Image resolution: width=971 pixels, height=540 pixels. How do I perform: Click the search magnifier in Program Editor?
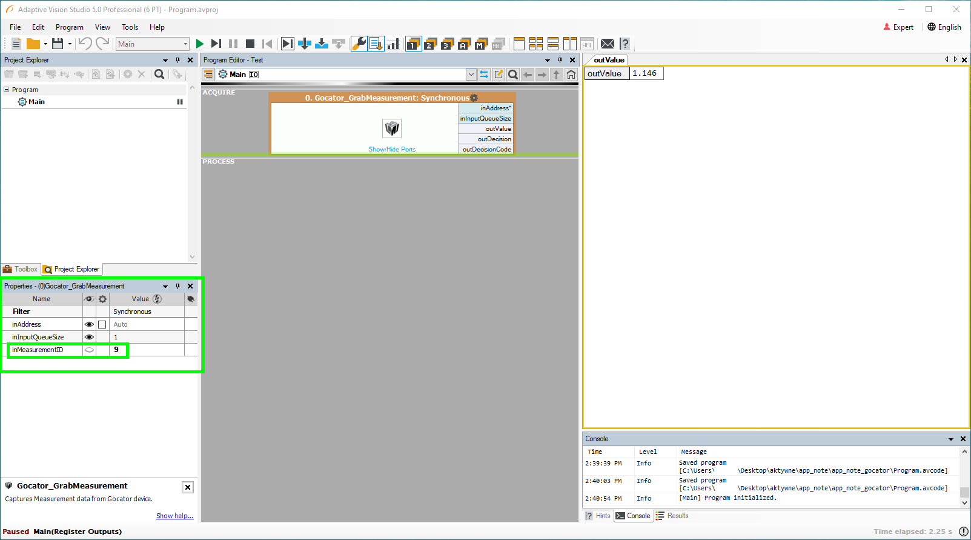click(x=513, y=75)
